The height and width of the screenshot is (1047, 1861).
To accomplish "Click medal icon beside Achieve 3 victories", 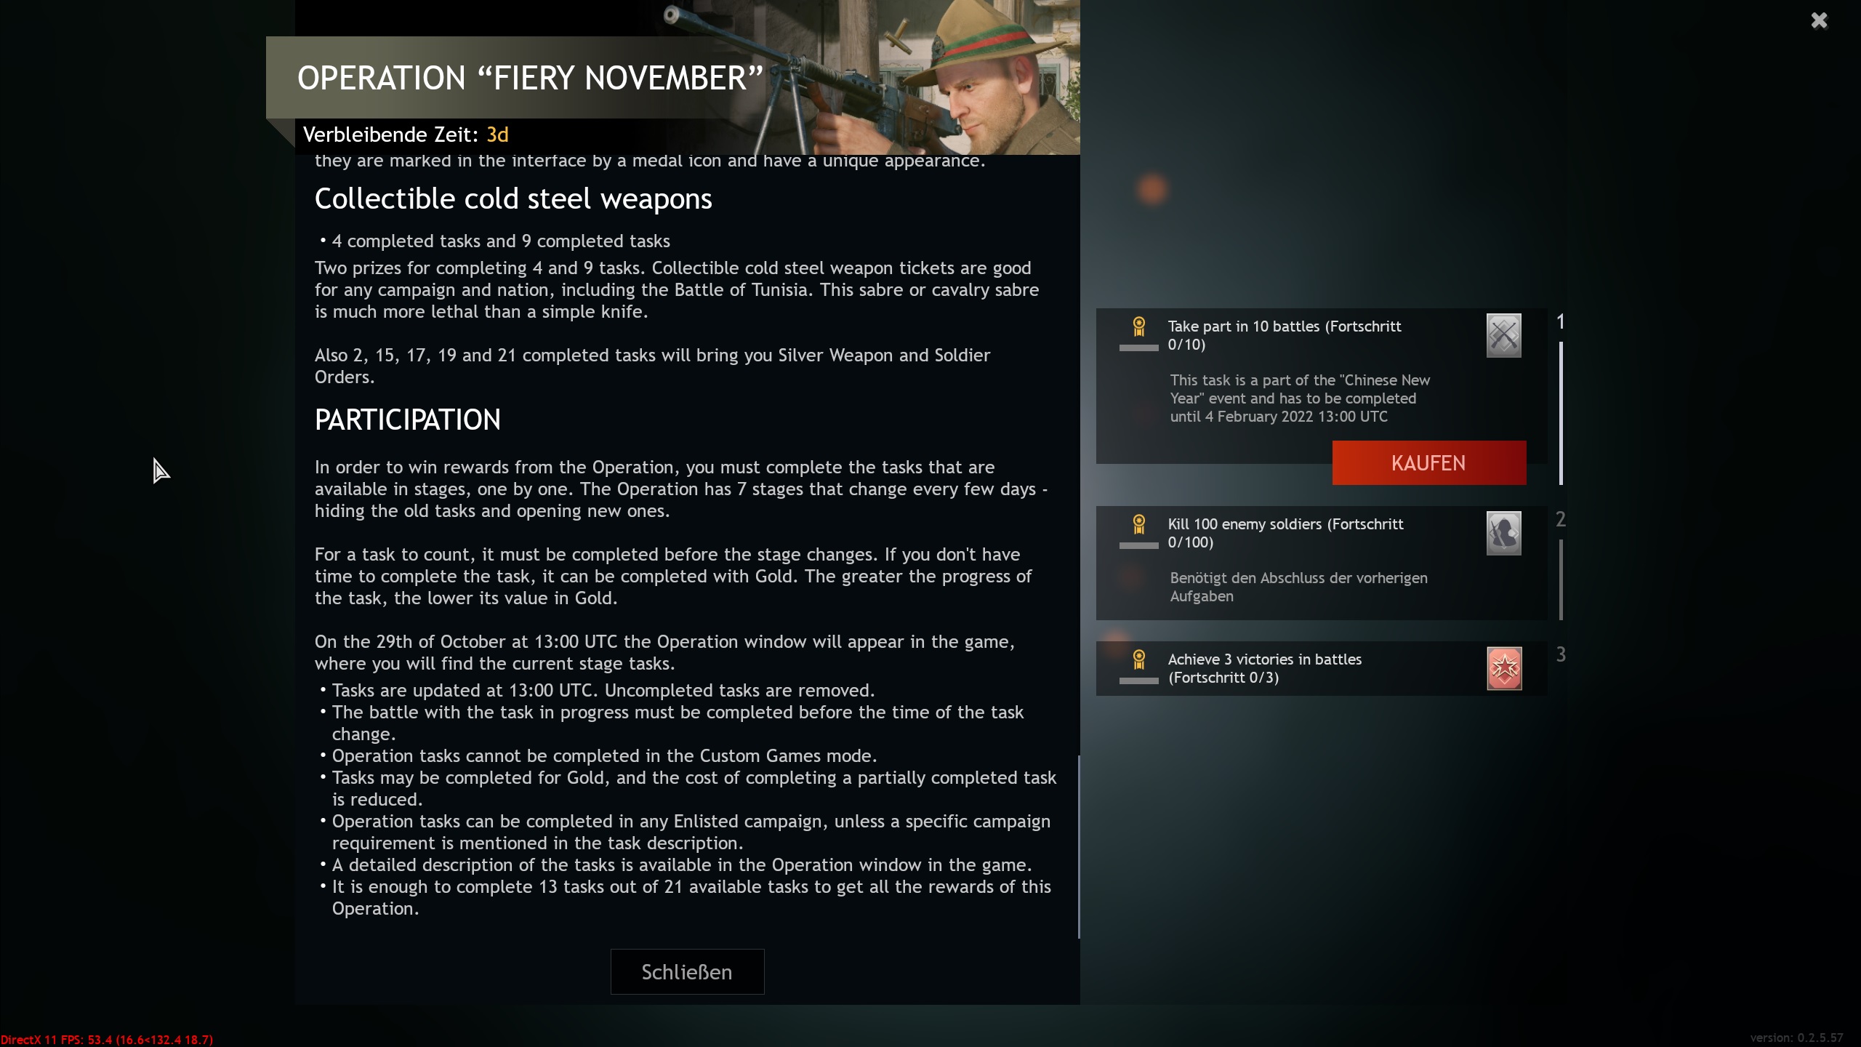I will pyautogui.click(x=1139, y=659).
